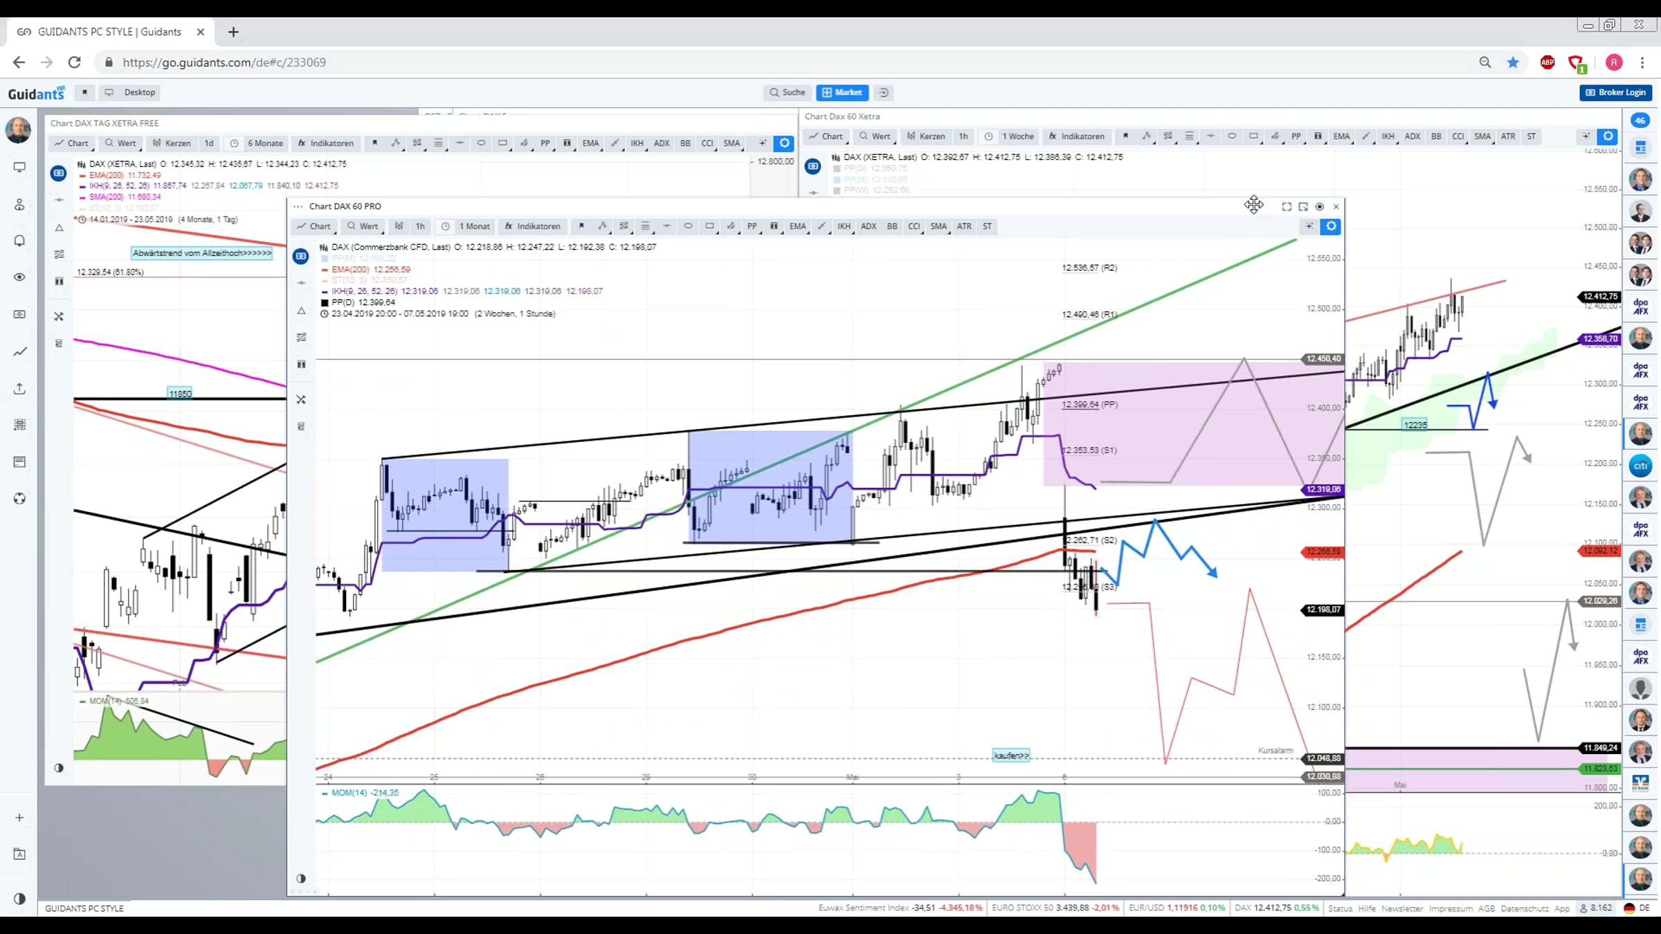This screenshot has height=934, width=1661.
Task: Click the crossed tools icon in Chart DAX 60 PRO sidebar
Action: [x=301, y=400]
